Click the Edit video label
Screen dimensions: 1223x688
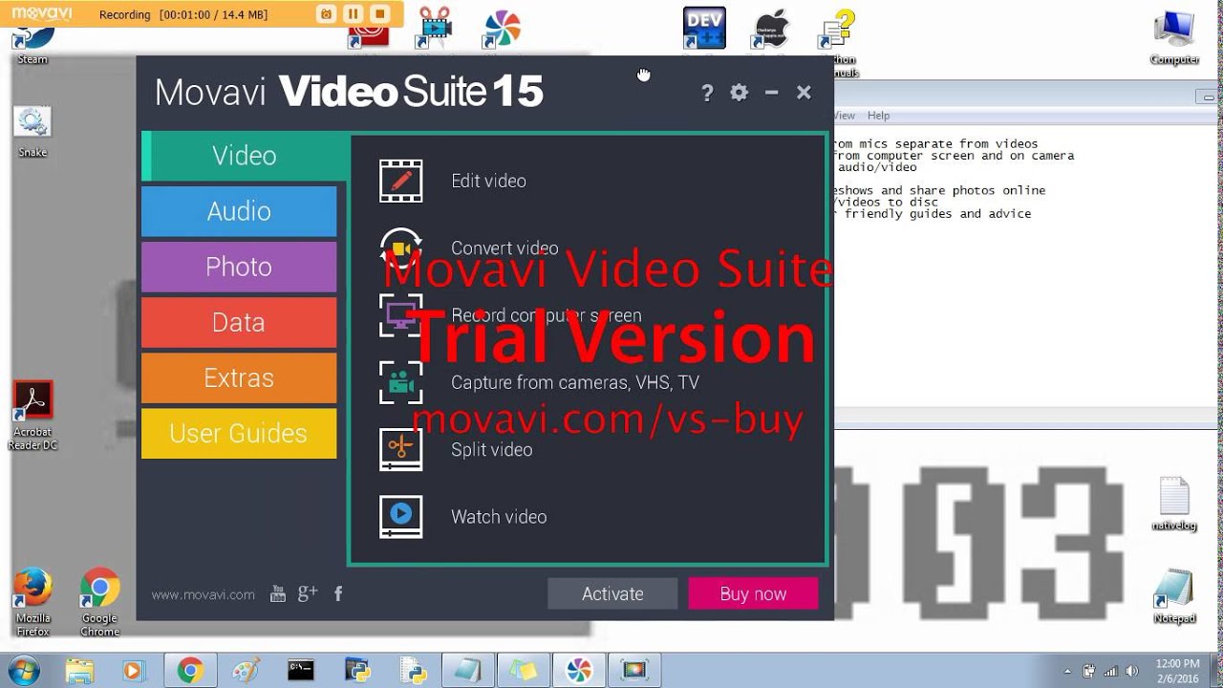488,181
